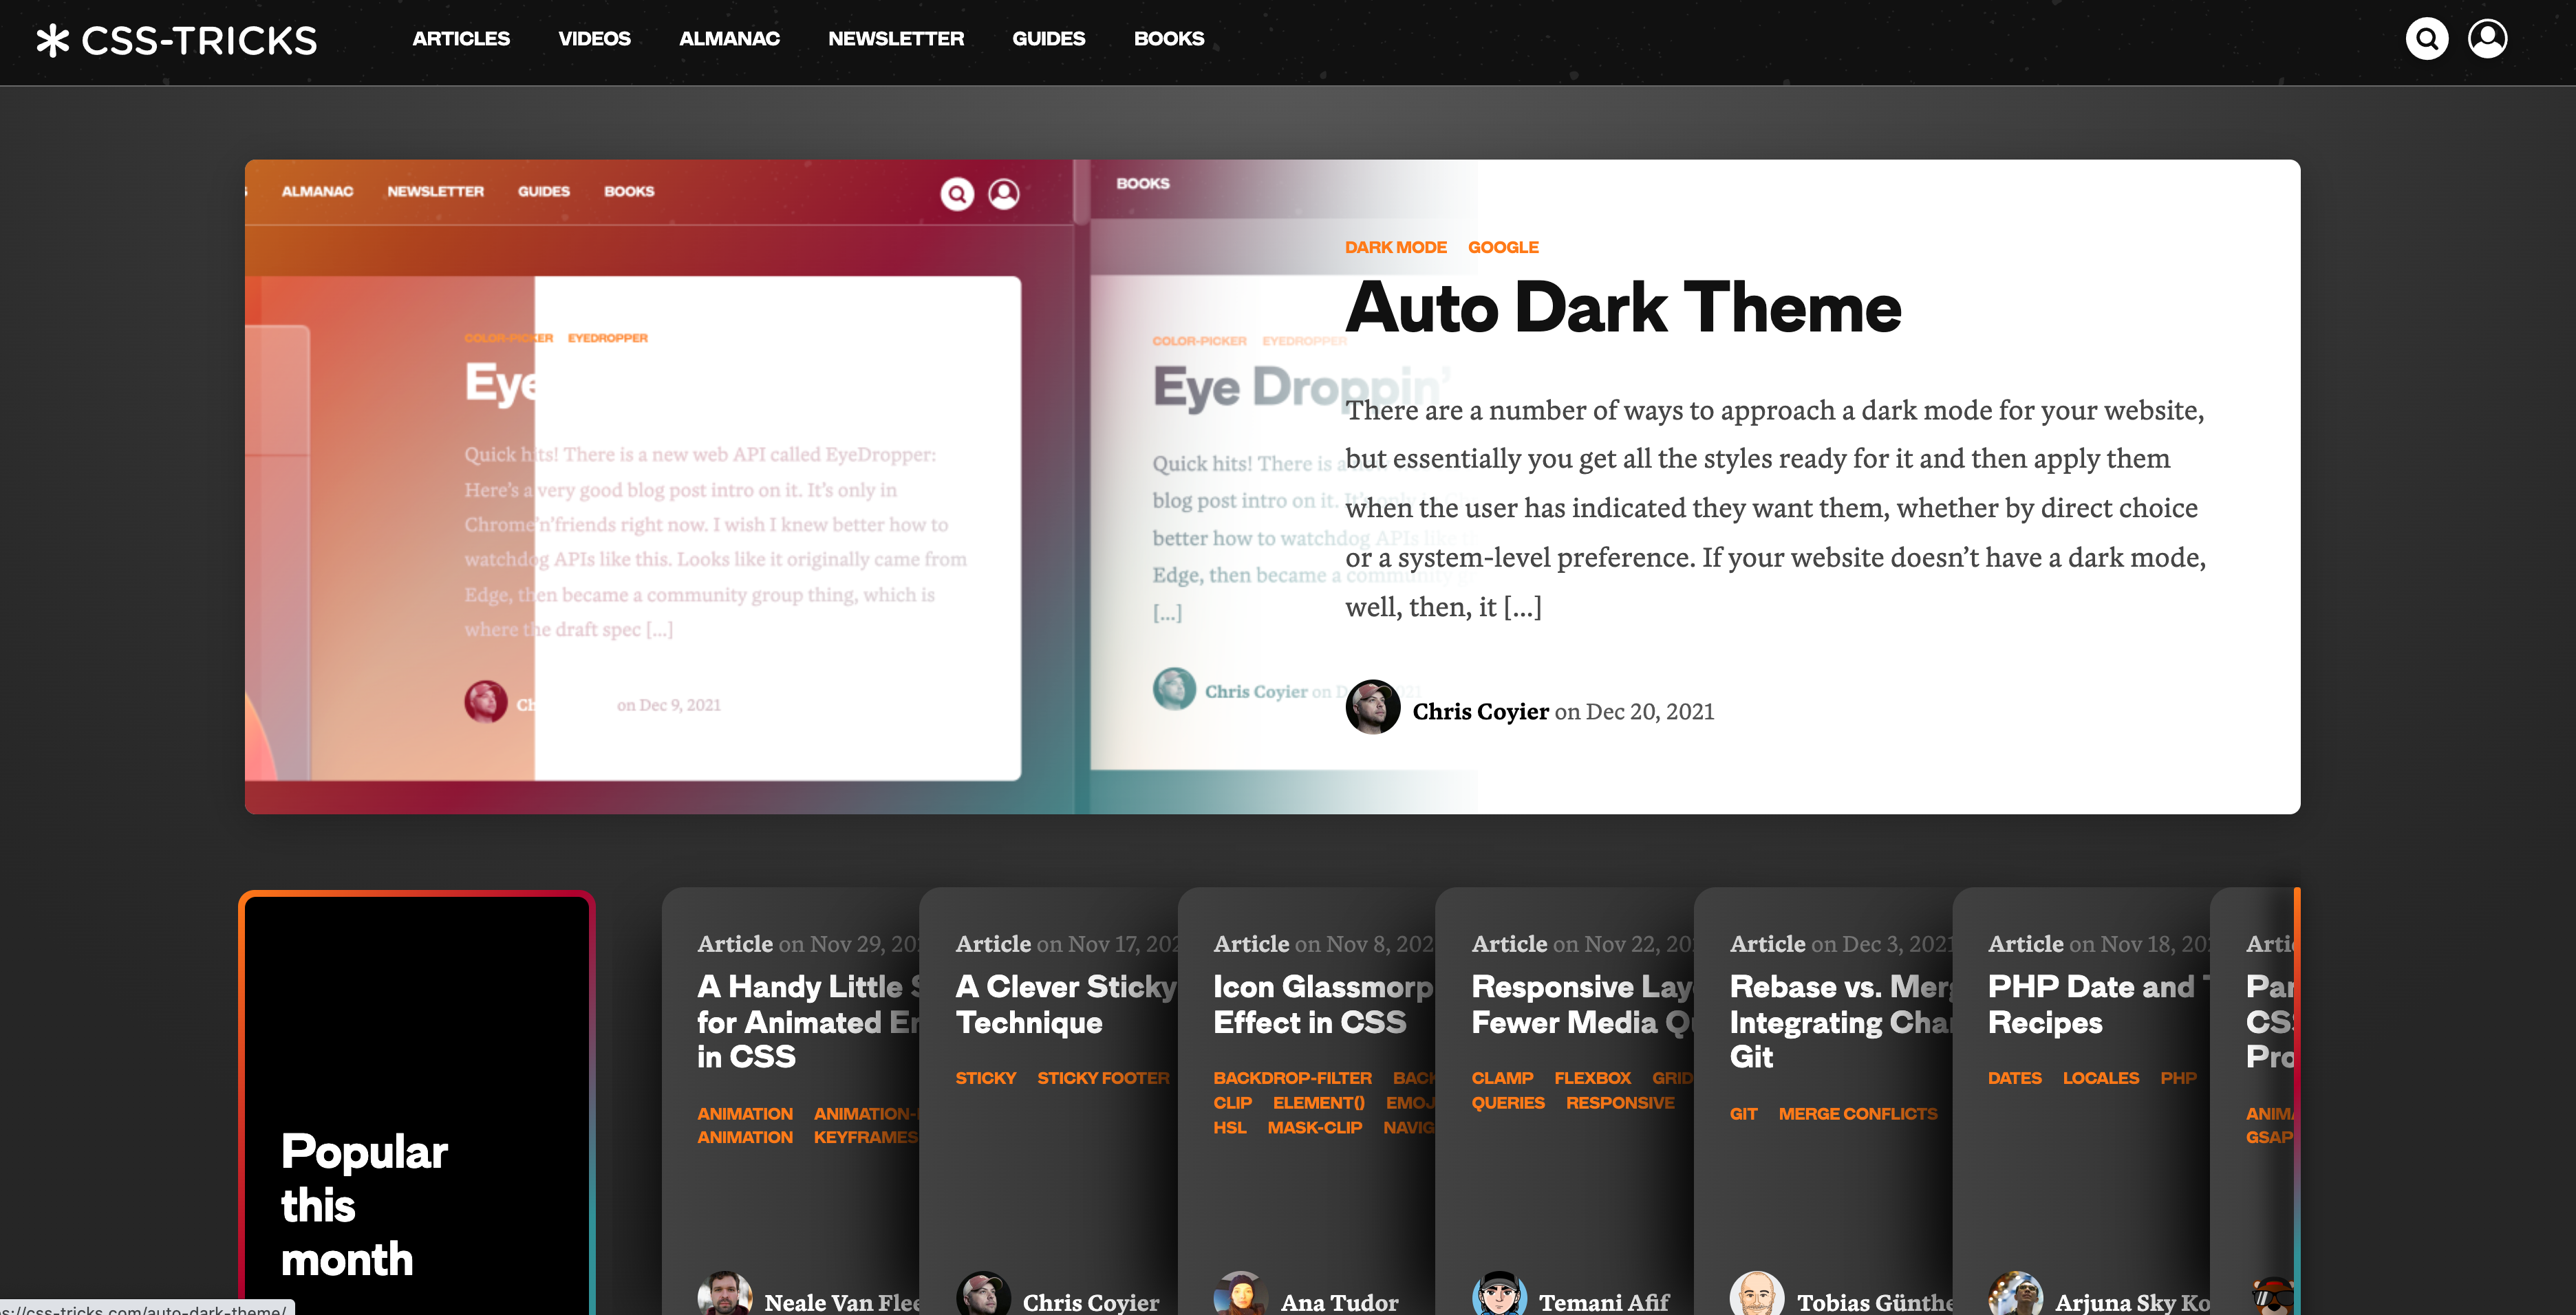Viewport: 2576px width, 1315px height.
Task: Open the Almanac menu item
Action: [729, 39]
